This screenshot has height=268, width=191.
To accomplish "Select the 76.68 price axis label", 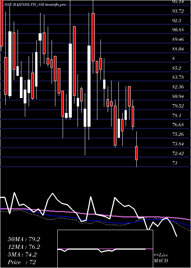I will [x=178, y=125].
